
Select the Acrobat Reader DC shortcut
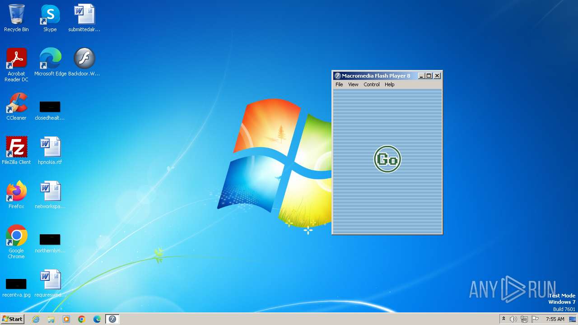pos(16,65)
